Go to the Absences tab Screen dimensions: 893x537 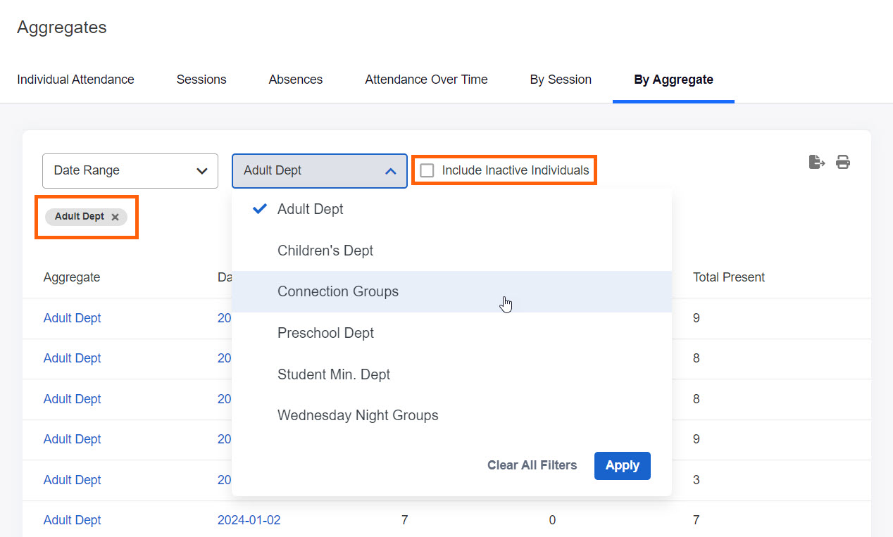[x=295, y=80]
